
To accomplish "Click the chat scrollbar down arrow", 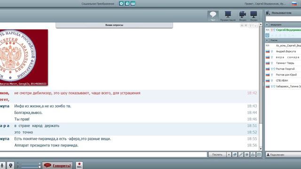I will coord(261,149).
